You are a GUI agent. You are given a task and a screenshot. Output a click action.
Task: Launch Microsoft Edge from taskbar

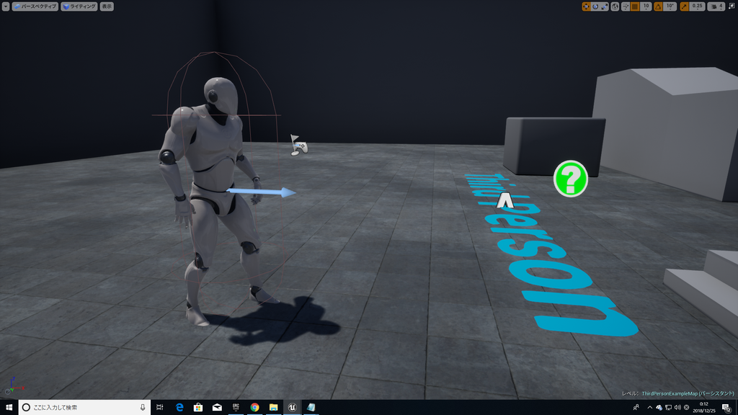(179, 408)
